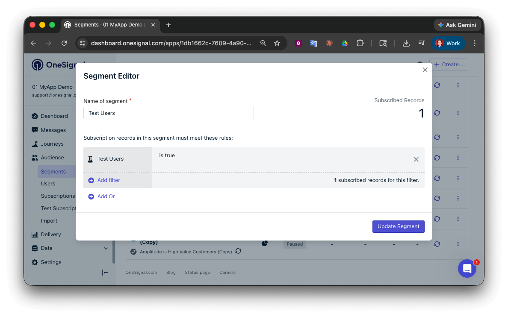This screenshot has width=508, height=317.
Task: Open the Chrome three-dot menu
Action: pos(474,43)
